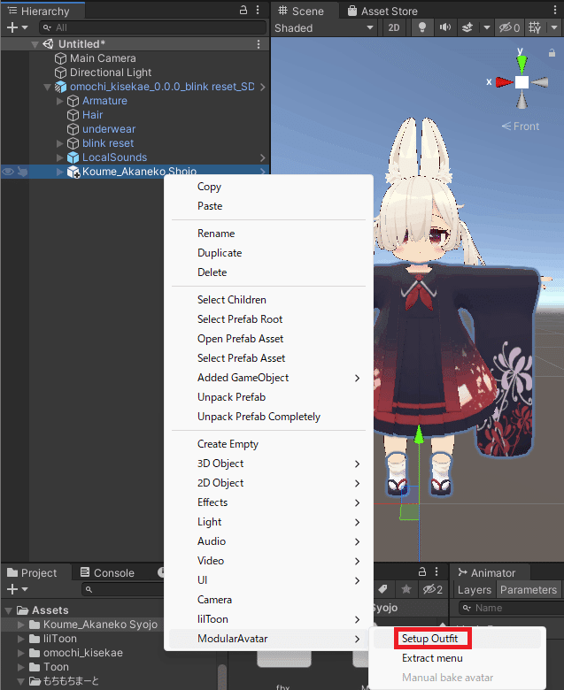This screenshot has height=690, width=564.
Task: Click the Project search field
Action: coord(122,589)
